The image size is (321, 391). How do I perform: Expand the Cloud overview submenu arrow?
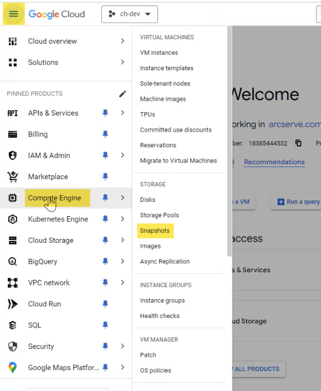(122, 41)
